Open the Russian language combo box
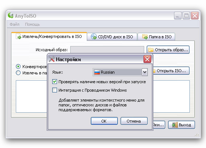Screen dimensions: 206x148 click(120, 72)
